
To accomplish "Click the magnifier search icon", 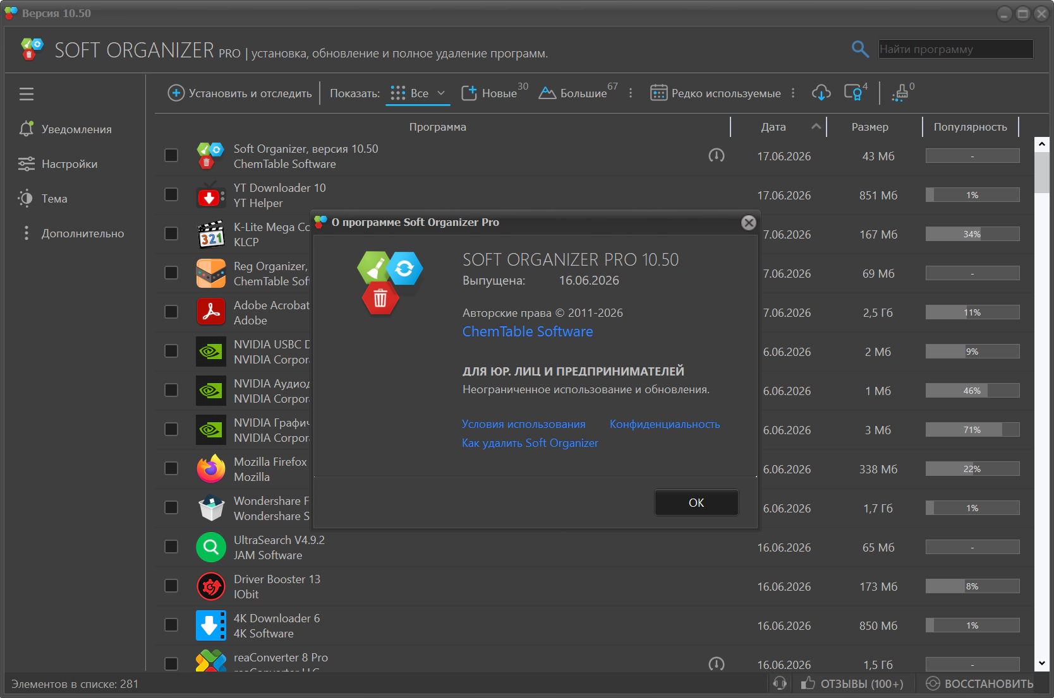I will (860, 49).
